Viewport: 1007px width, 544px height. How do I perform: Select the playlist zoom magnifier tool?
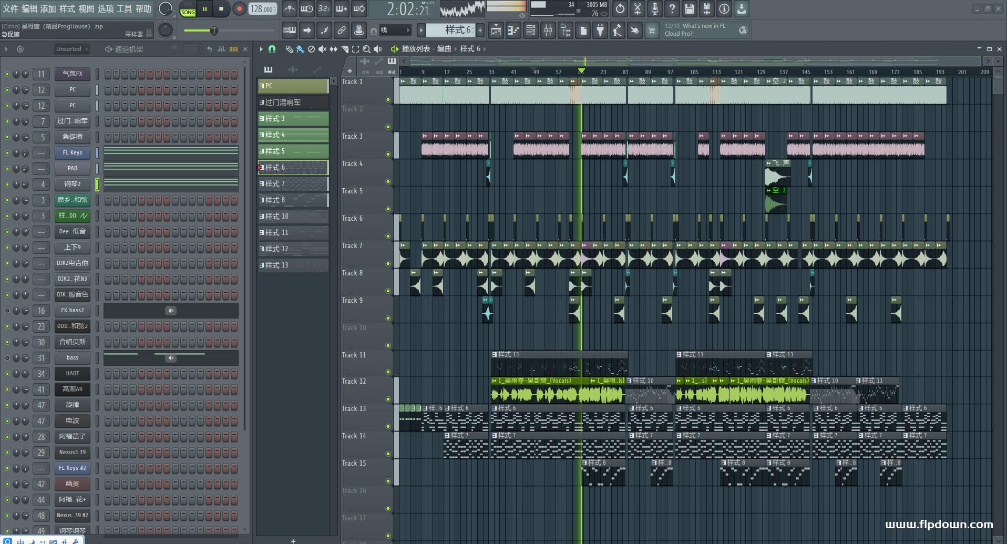point(366,49)
